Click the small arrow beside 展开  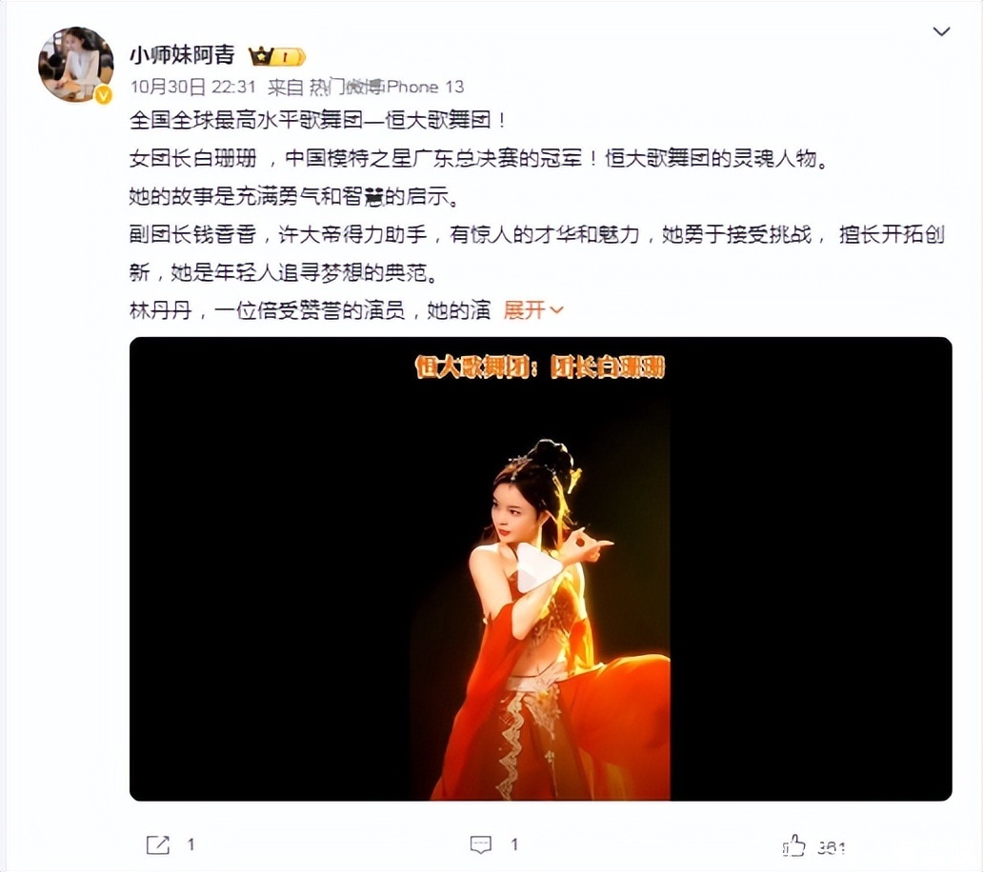(x=556, y=310)
